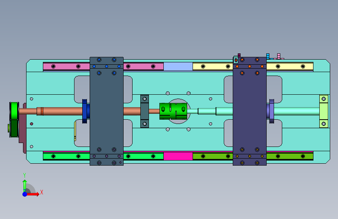Click the blue Z axis ball of triad
Viewport: 338px width, 219px height.
[25, 194]
